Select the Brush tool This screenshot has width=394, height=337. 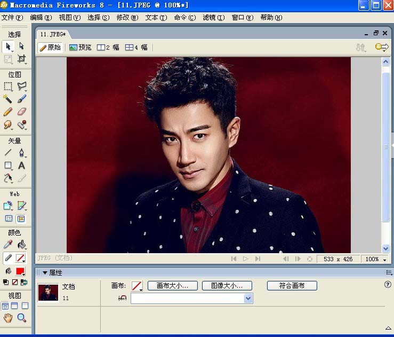pos(22,99)
